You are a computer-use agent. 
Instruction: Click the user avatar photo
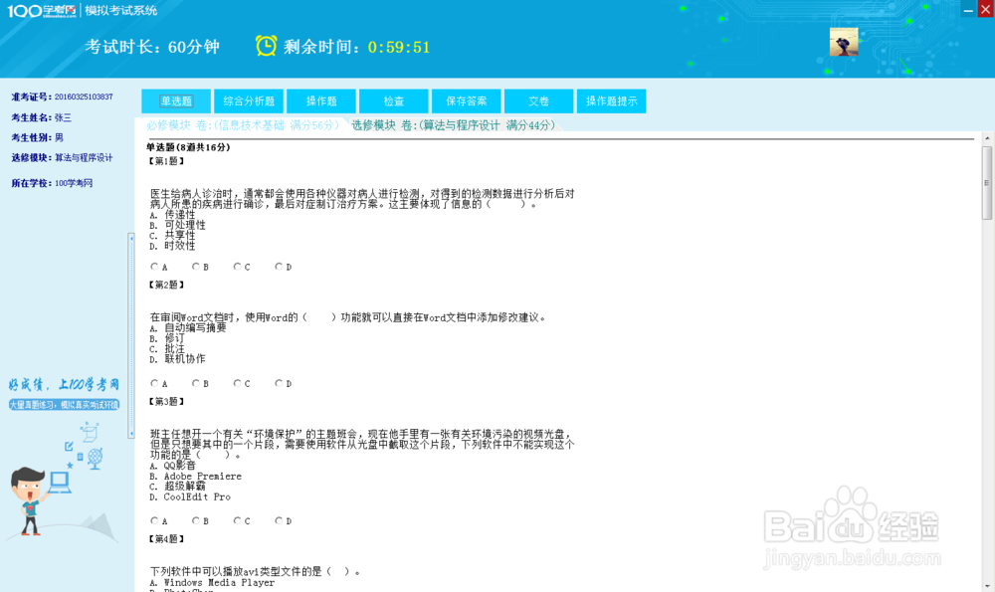[844, 42]
